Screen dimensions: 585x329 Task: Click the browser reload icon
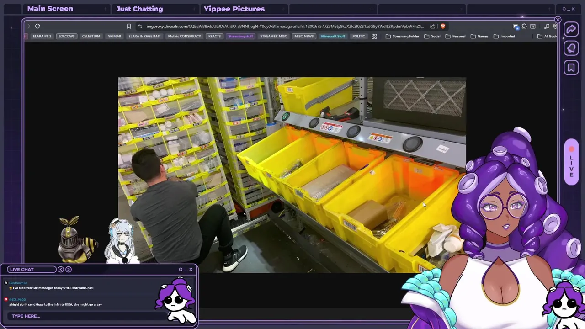[x=37, y=26]
